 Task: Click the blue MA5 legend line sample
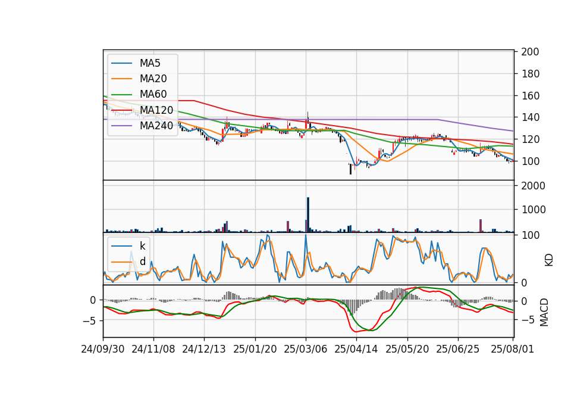[121, 64]
